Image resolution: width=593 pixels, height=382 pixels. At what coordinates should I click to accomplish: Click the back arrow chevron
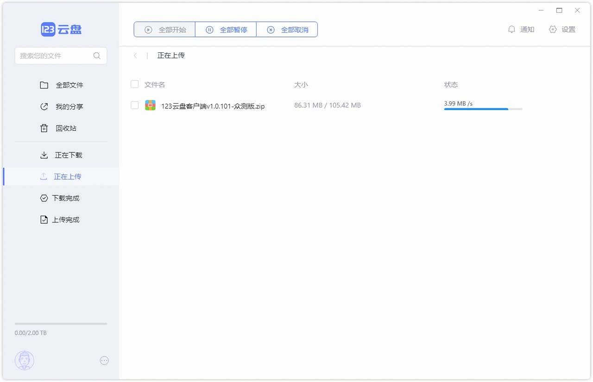coord(135,56)
